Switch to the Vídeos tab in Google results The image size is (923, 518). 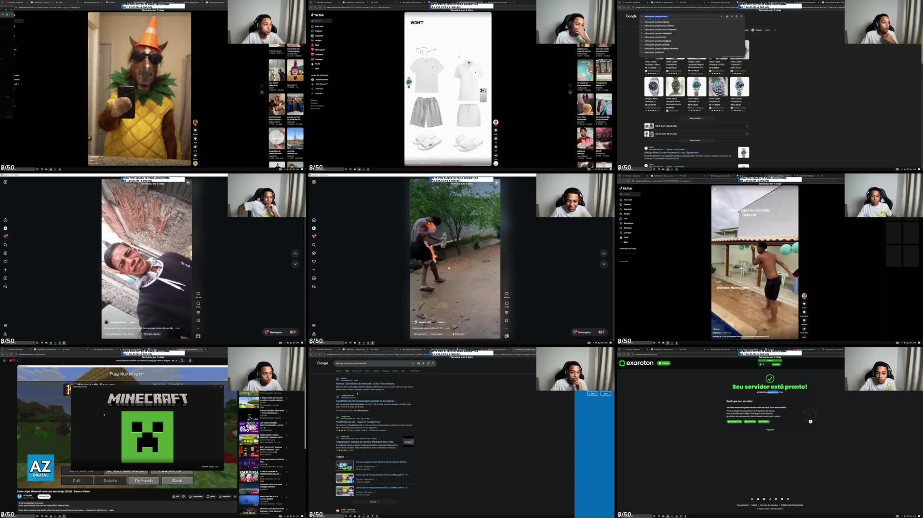(368, 371)
